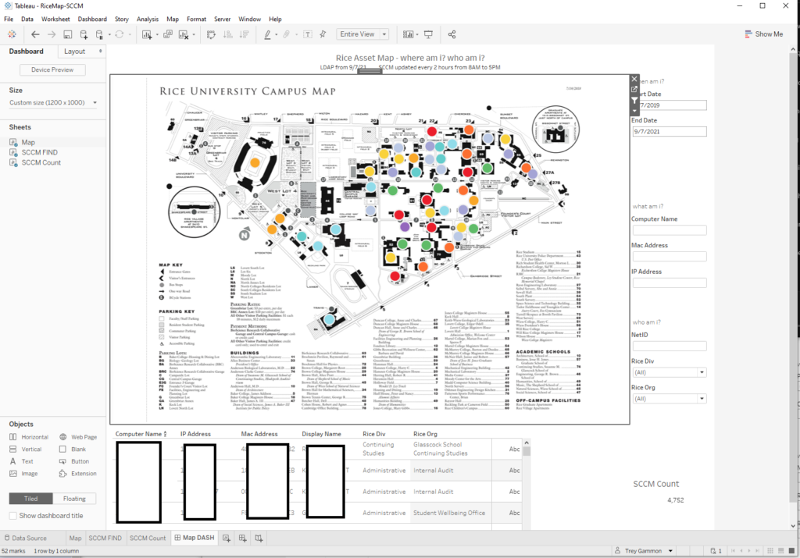Click the Mac Address filter input
The image size is (800, 558).
click(x=670, y=256)
